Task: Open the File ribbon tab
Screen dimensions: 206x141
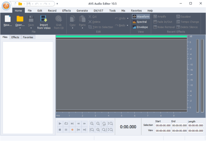Action: [x=30, y=11]
